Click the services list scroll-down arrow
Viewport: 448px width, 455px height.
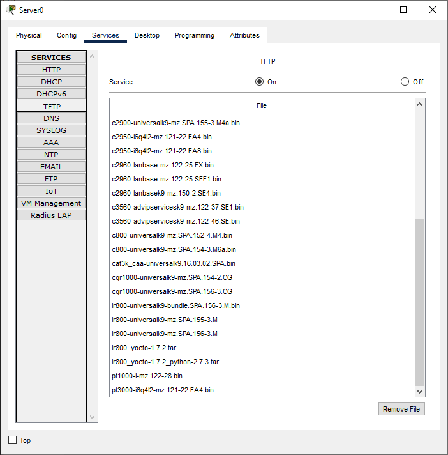point(92,417)
